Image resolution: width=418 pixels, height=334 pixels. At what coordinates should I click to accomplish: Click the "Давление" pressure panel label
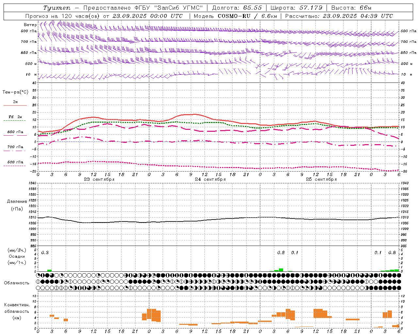[x=17, y=202]
